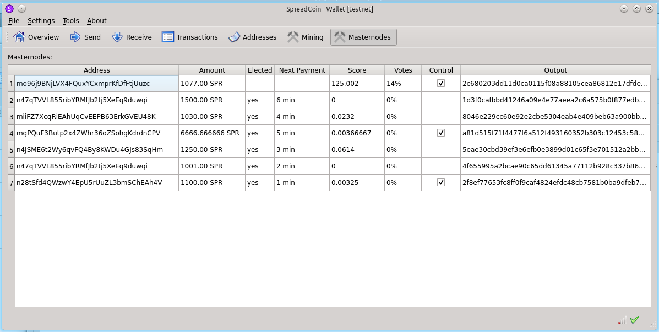This screenshot has width=659, height=332.
Task: Select row header number 4
Action: pos(12,133)
